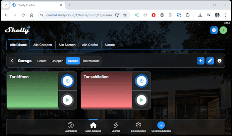Open the Alarme tab
Viewport: 232px width, 136px height.
(110, 45)
